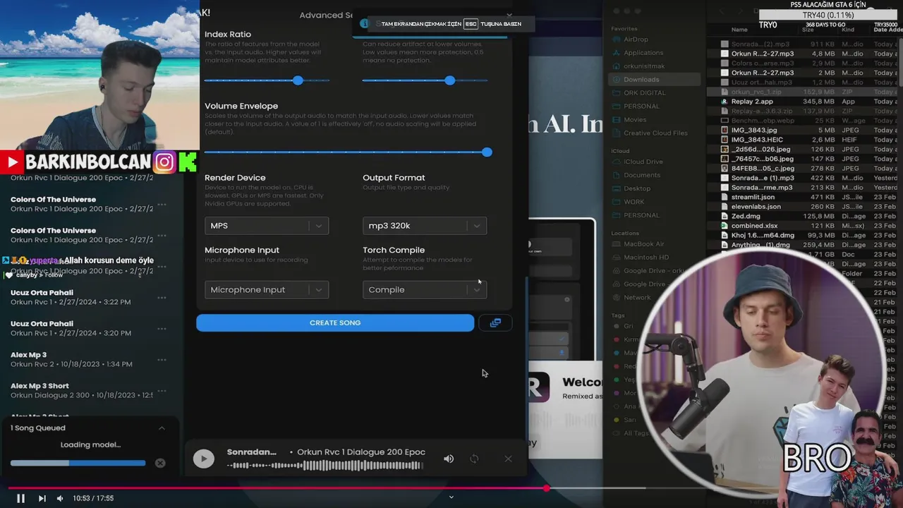Click the CREATE SONG button
Image resolution: width=903 pixels, height=508 pixels.
point(335,322)
